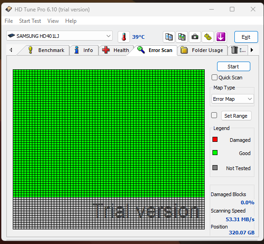Click the red cross Health icon

(x=106, y=50)
